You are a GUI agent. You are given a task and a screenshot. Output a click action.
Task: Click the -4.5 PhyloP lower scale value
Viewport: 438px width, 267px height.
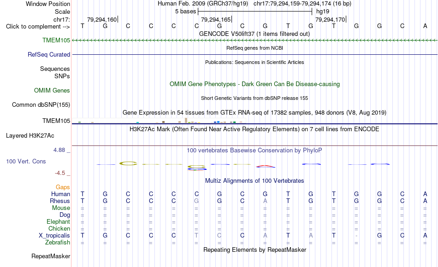point(60,173)
